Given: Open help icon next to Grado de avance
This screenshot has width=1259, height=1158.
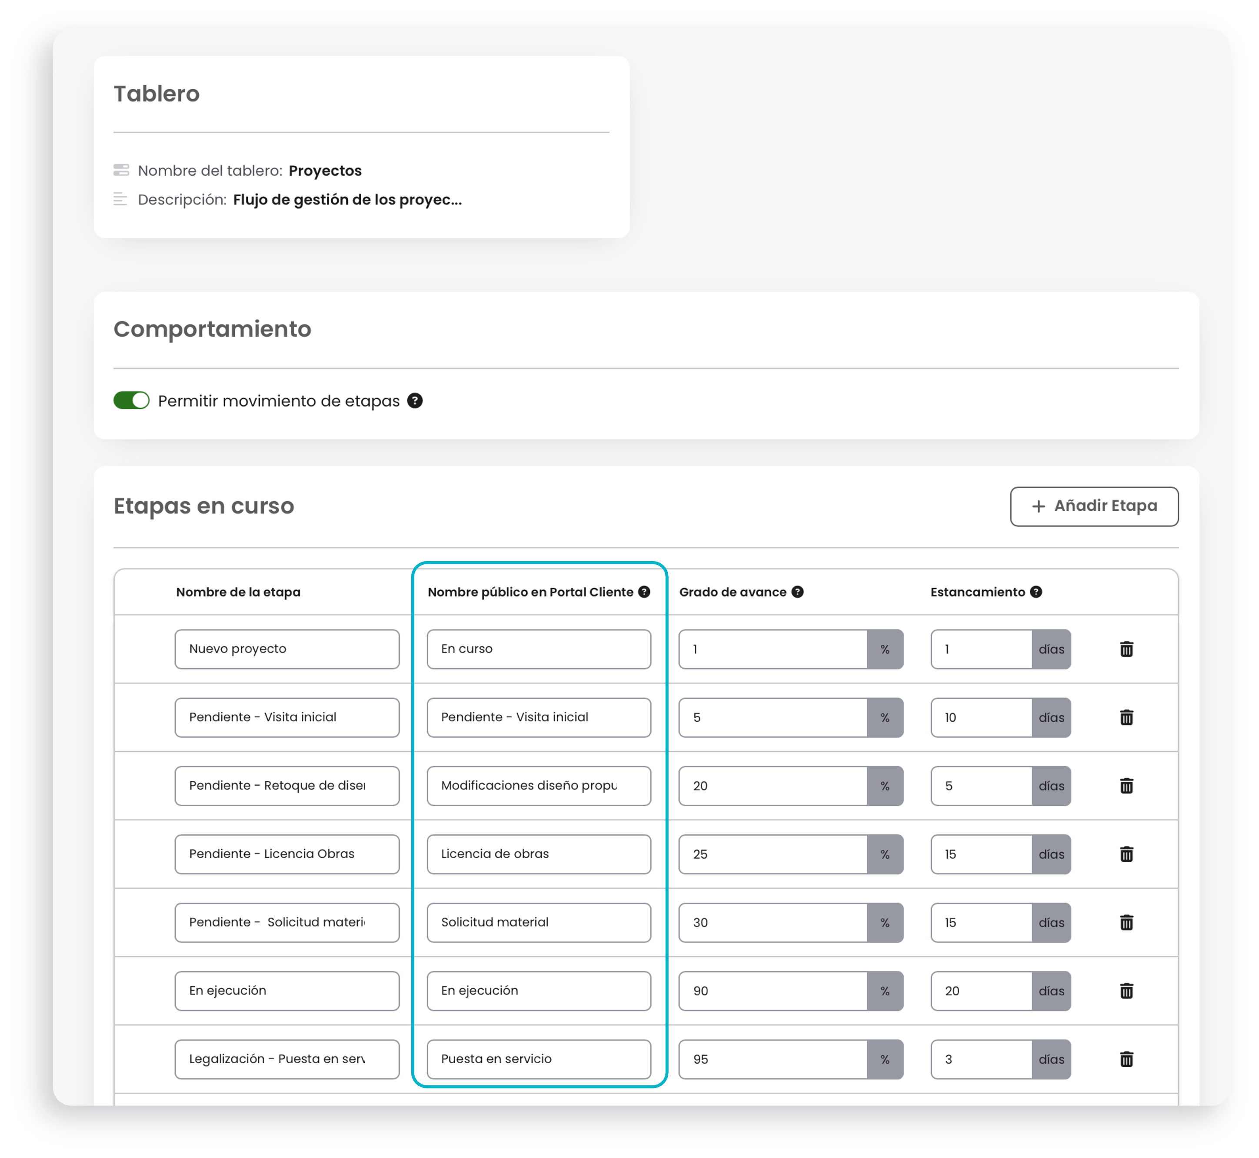Looking at the screenshot, I should click(x=797, y=592).
